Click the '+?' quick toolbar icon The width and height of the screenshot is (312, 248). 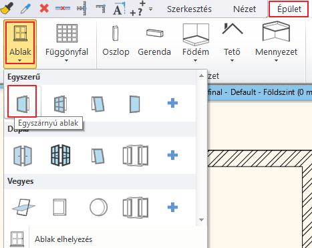138,9
